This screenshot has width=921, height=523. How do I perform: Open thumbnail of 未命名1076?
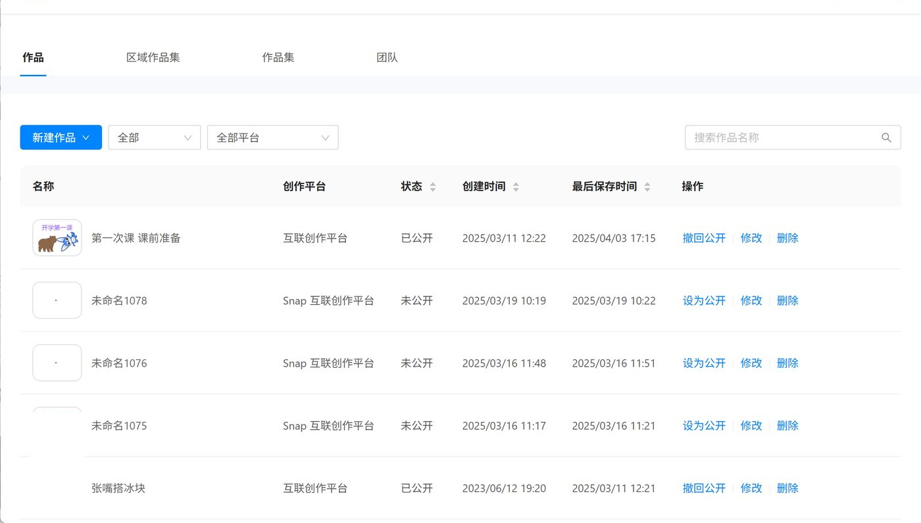coord(57,363)
